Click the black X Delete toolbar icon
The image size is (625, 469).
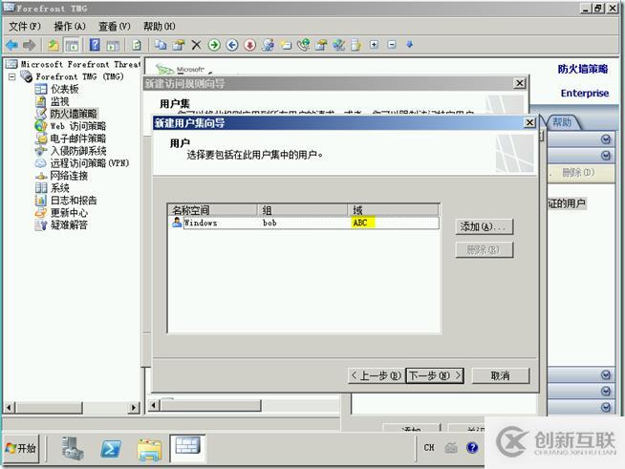(x=196, y=45)
